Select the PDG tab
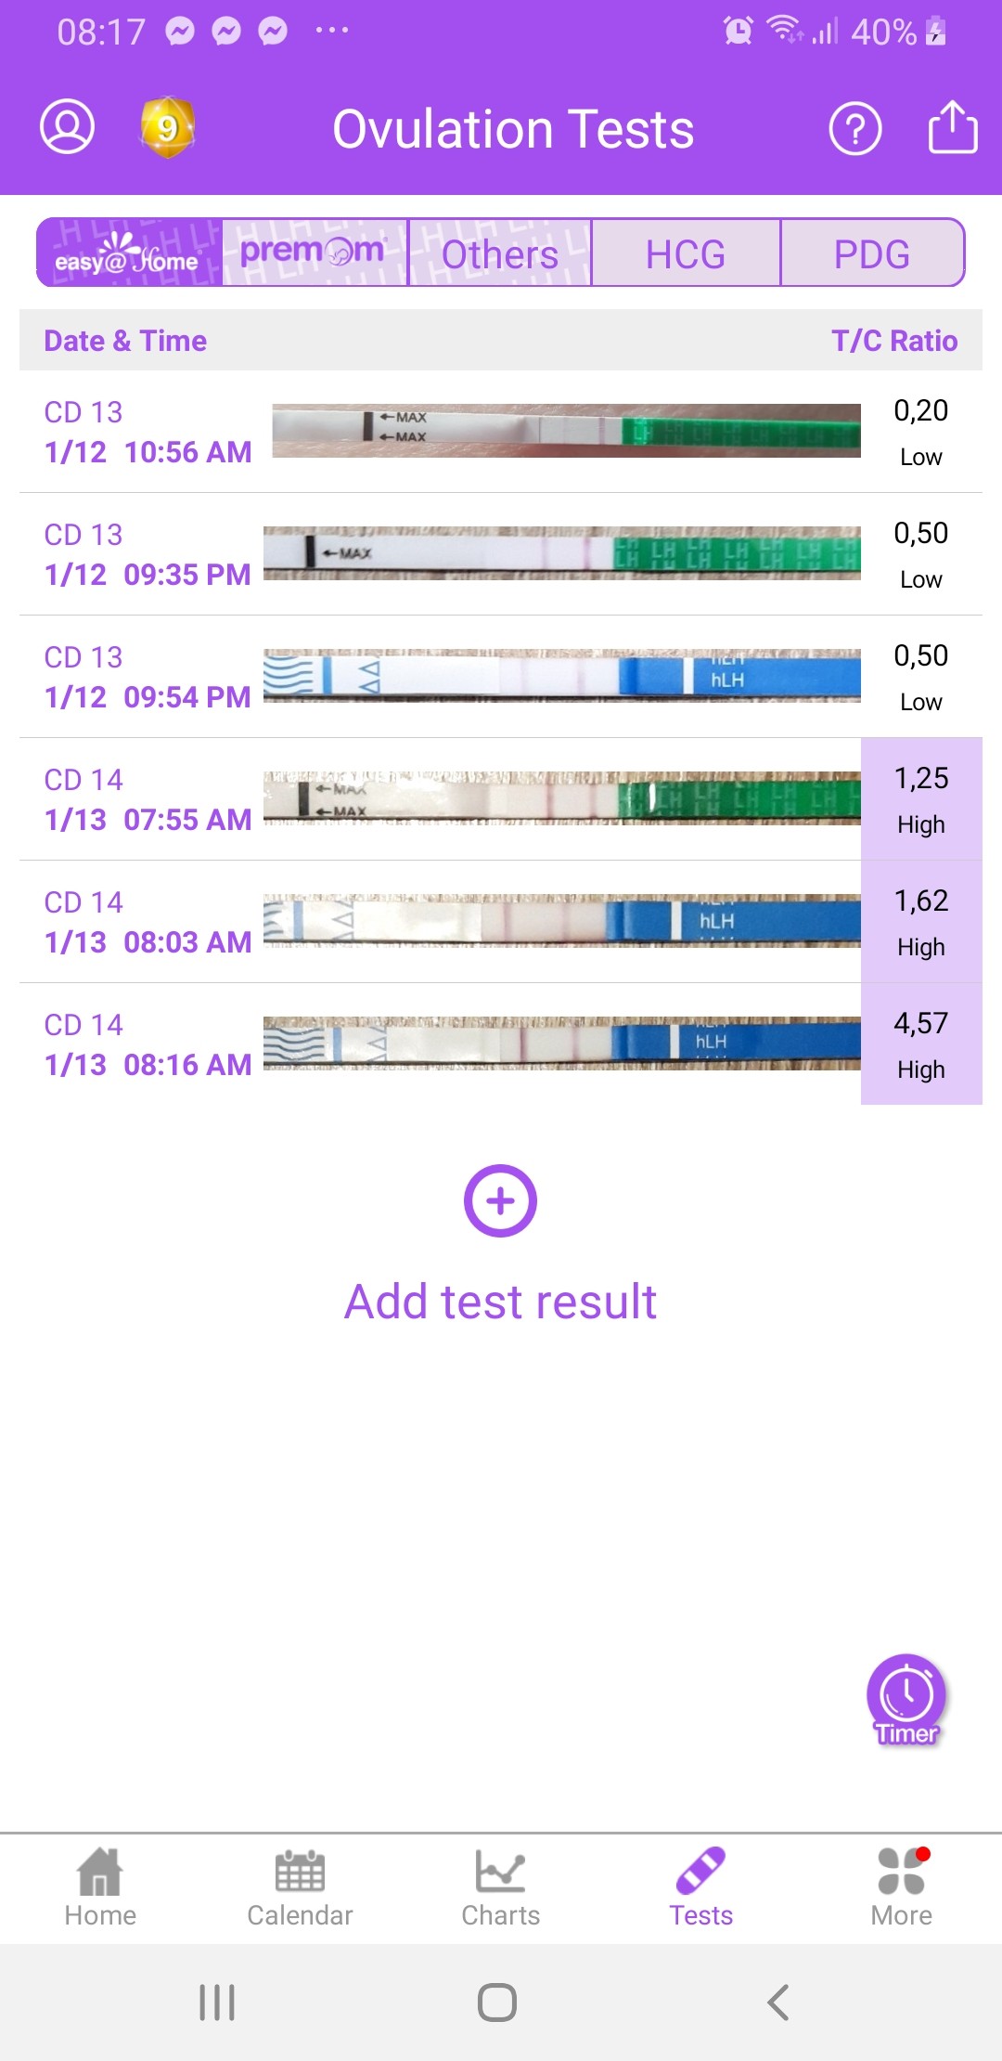 point(871,253)
